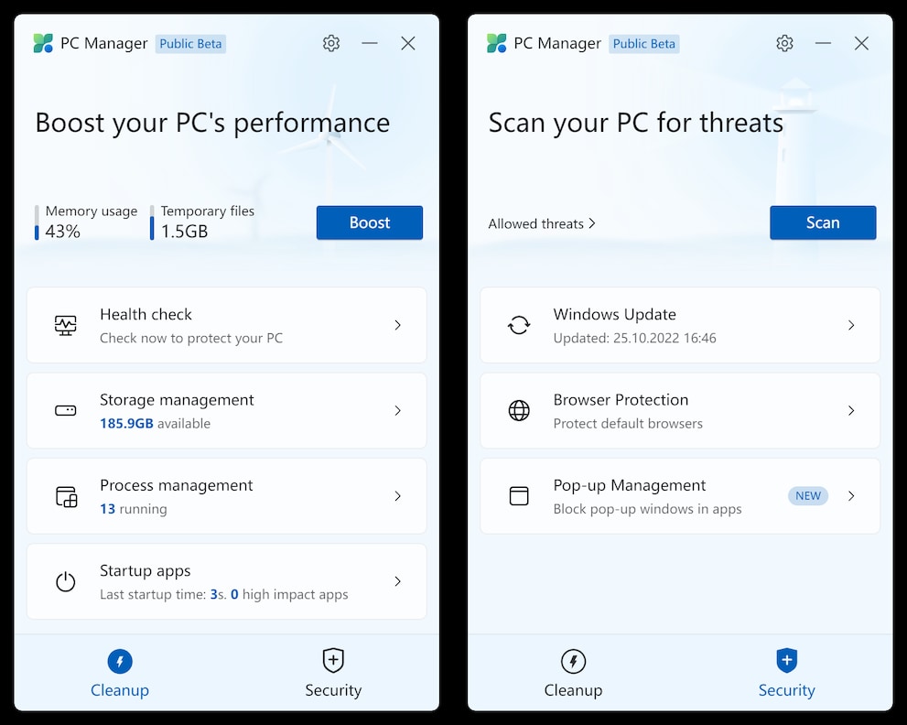907x725 pixels.
Task: Open settings via the gear icon
Action: [330, 42]
